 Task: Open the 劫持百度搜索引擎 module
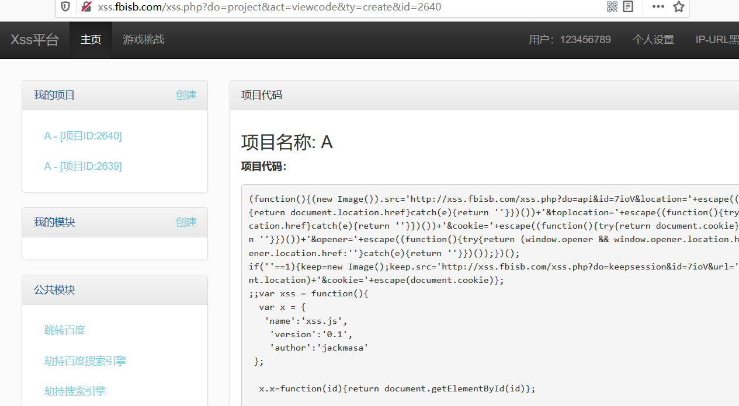85,361
